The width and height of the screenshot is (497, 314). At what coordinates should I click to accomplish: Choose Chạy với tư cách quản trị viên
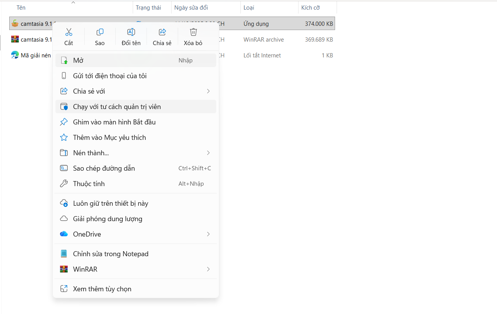coord(117,107)
